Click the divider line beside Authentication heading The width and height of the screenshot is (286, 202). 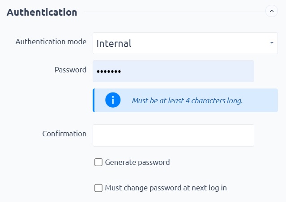pyautogui.click(x=175, y=12)
